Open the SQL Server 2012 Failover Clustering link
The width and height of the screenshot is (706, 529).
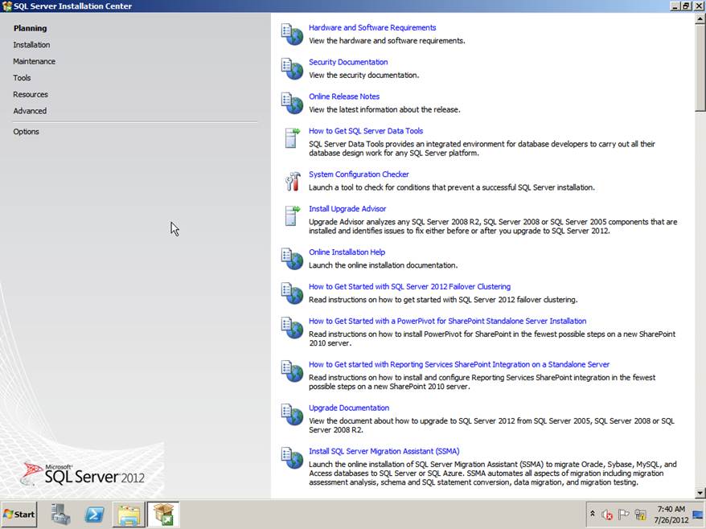tap(410, 287)
